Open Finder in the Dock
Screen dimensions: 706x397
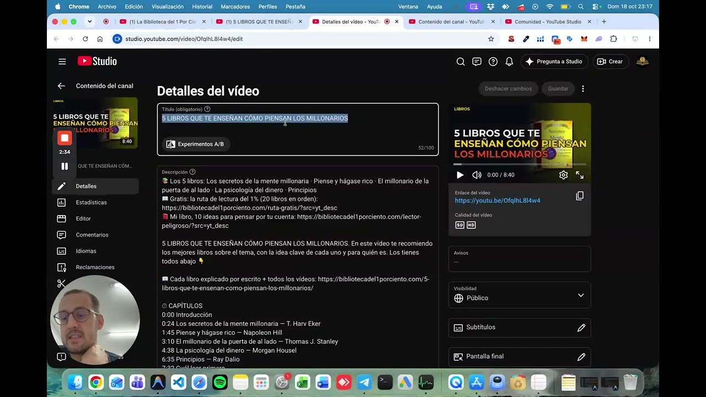coord(76,382)
